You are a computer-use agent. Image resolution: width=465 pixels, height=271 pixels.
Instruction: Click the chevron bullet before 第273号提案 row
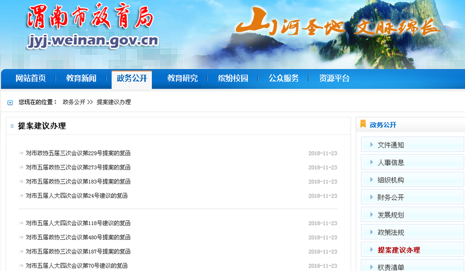(x=21, y=168)
